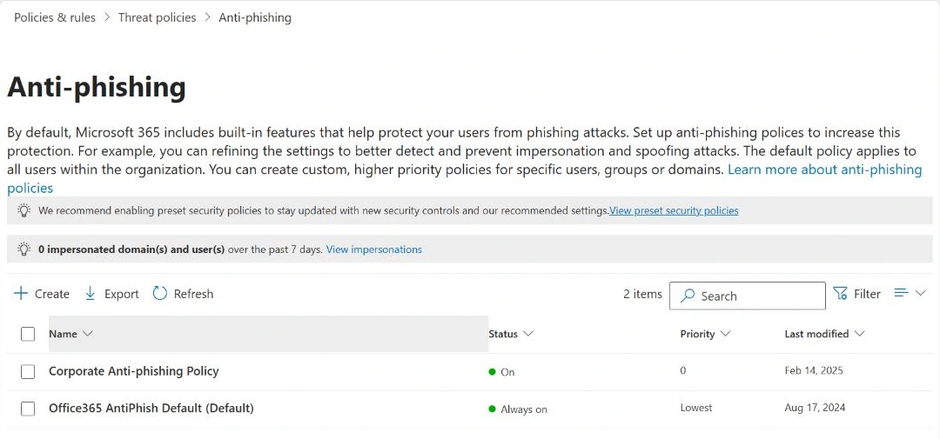
Task: Click green status dot for Corporate policy
Action: tap(492, 372)
